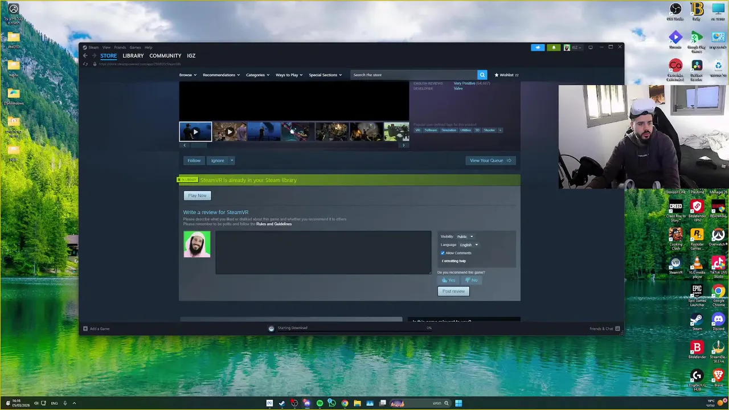This screenshot has width=729, height=410.
Task: Open Bitdefender VPN desktop icon
Action: click(x=697, y=211)
